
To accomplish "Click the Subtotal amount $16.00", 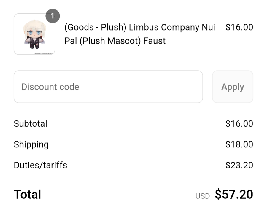I will tap(239, 124).
